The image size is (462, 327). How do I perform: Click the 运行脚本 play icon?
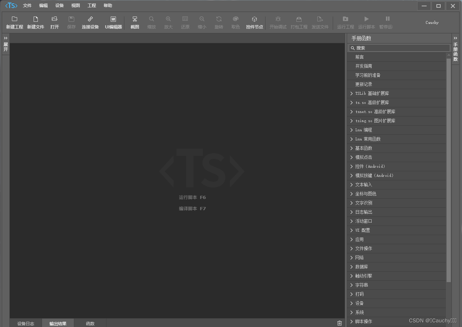366,19
